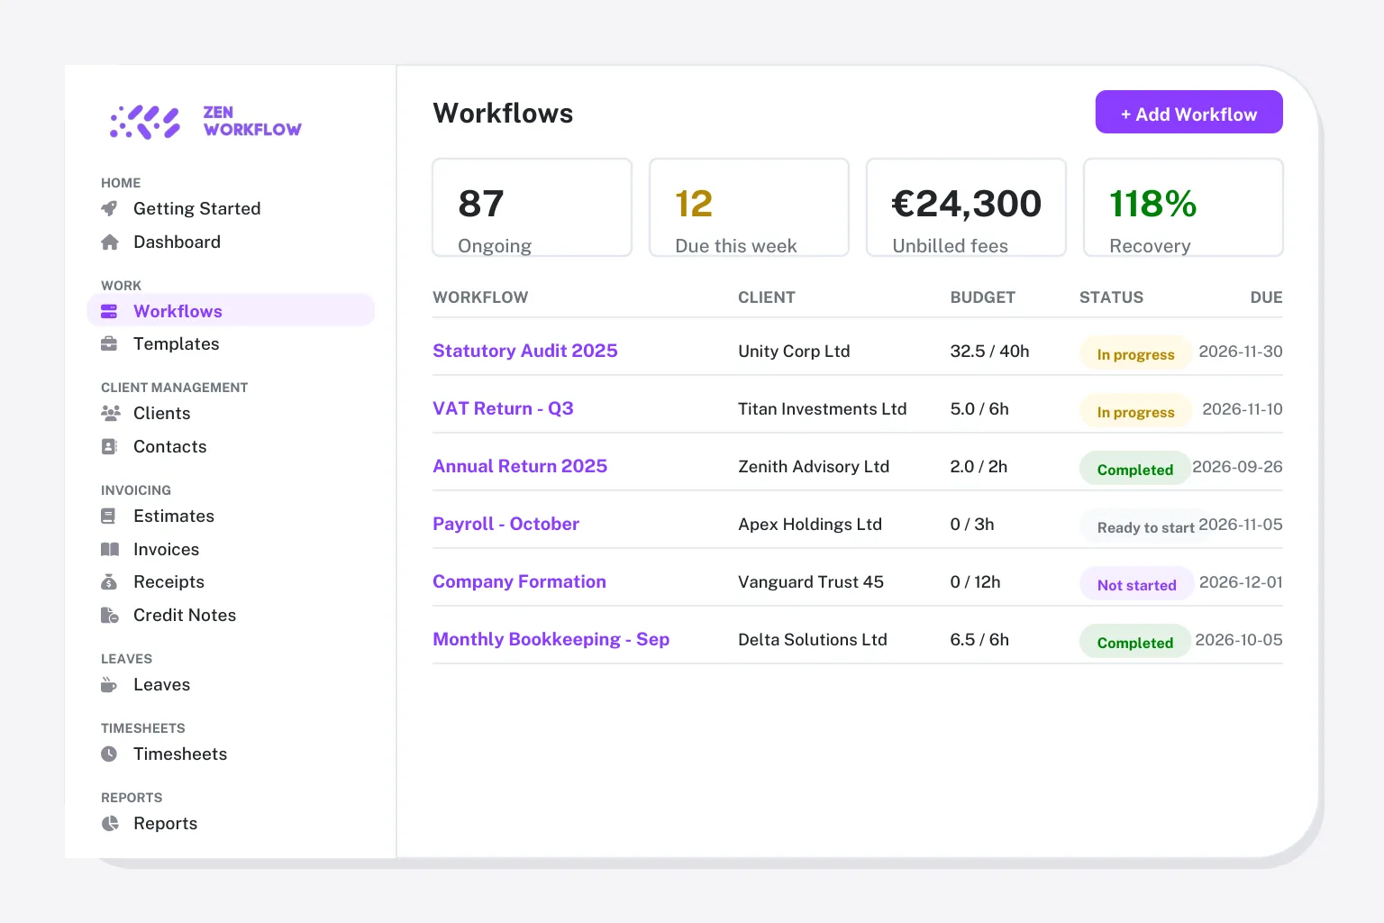The width and height of the screenshot is (1384, 923).
Task: Open the Company Formation workflow link
Action: click(519, 582)
